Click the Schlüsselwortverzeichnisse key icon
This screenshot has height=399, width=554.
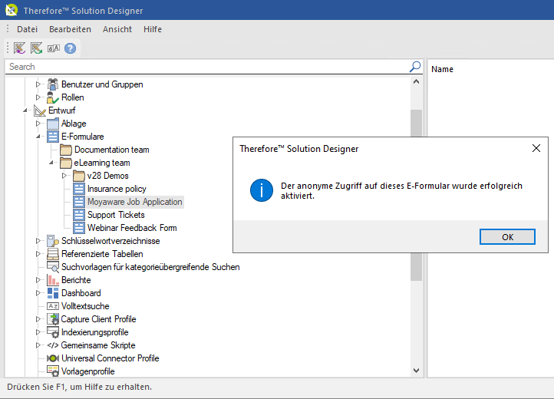pyautogui.click(x=53, y=241)
